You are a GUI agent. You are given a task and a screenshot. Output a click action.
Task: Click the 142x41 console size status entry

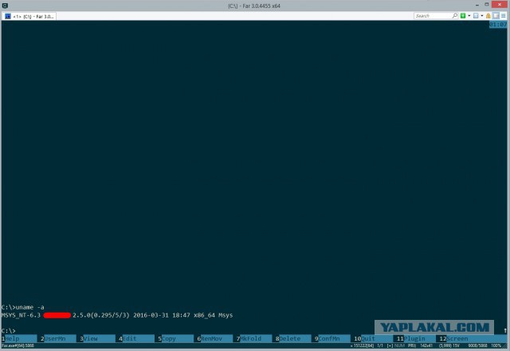[426, 345]
